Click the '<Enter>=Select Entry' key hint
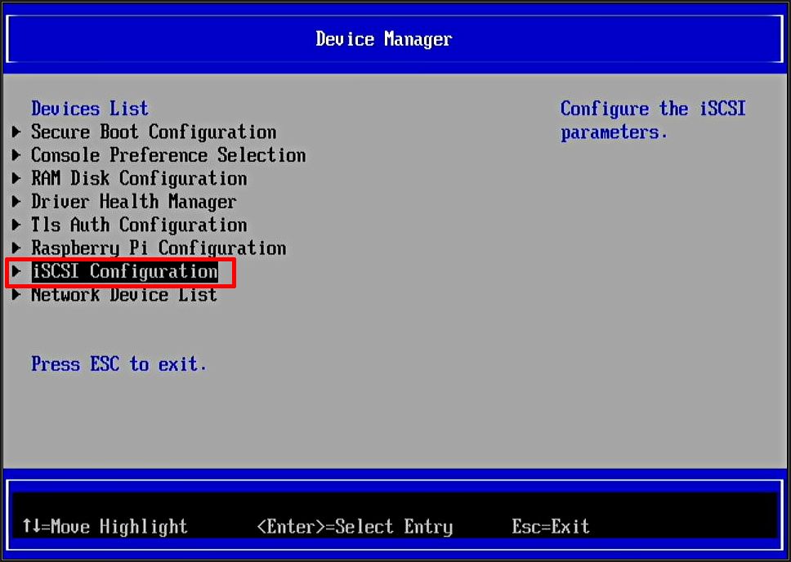This screenshot has height=562, width=791. tap(355, 527)
